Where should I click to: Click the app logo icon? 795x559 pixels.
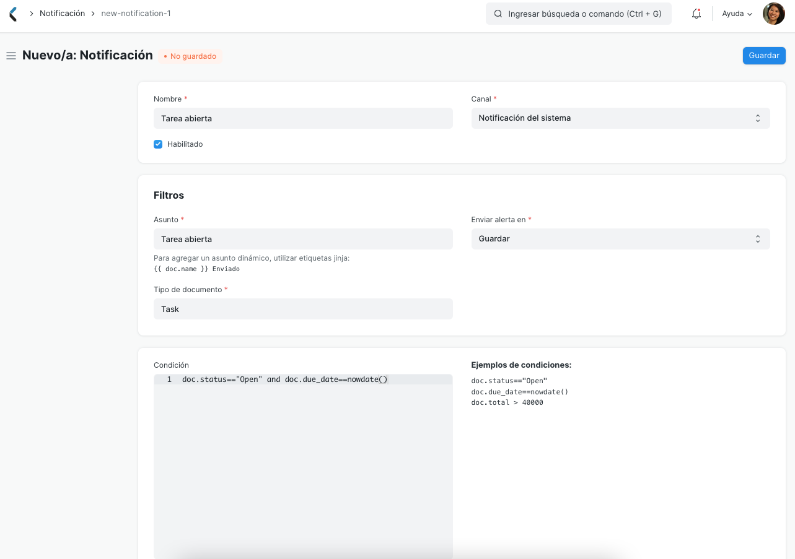(x=13, y=14)
